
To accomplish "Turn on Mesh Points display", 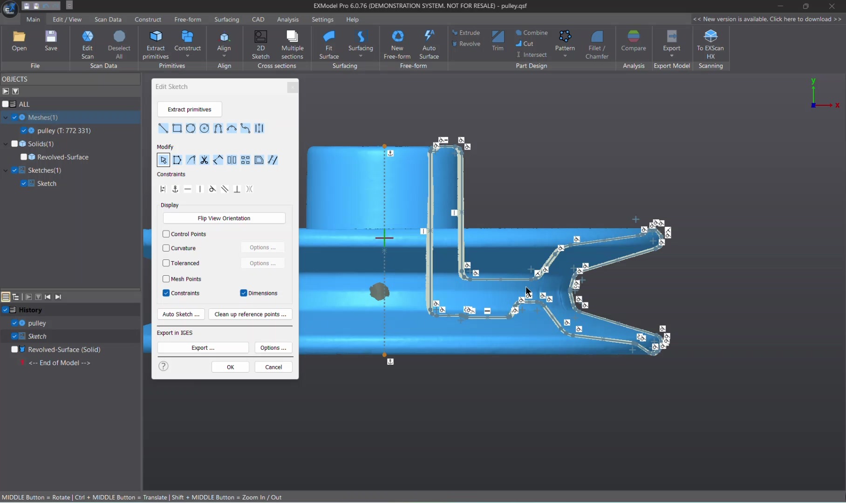I will [x=166, y=279].
